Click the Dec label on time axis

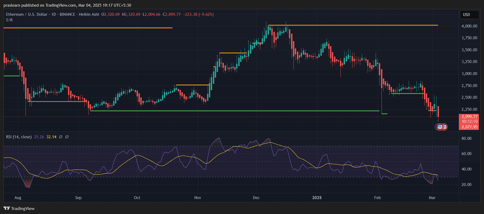pos(256,198)
